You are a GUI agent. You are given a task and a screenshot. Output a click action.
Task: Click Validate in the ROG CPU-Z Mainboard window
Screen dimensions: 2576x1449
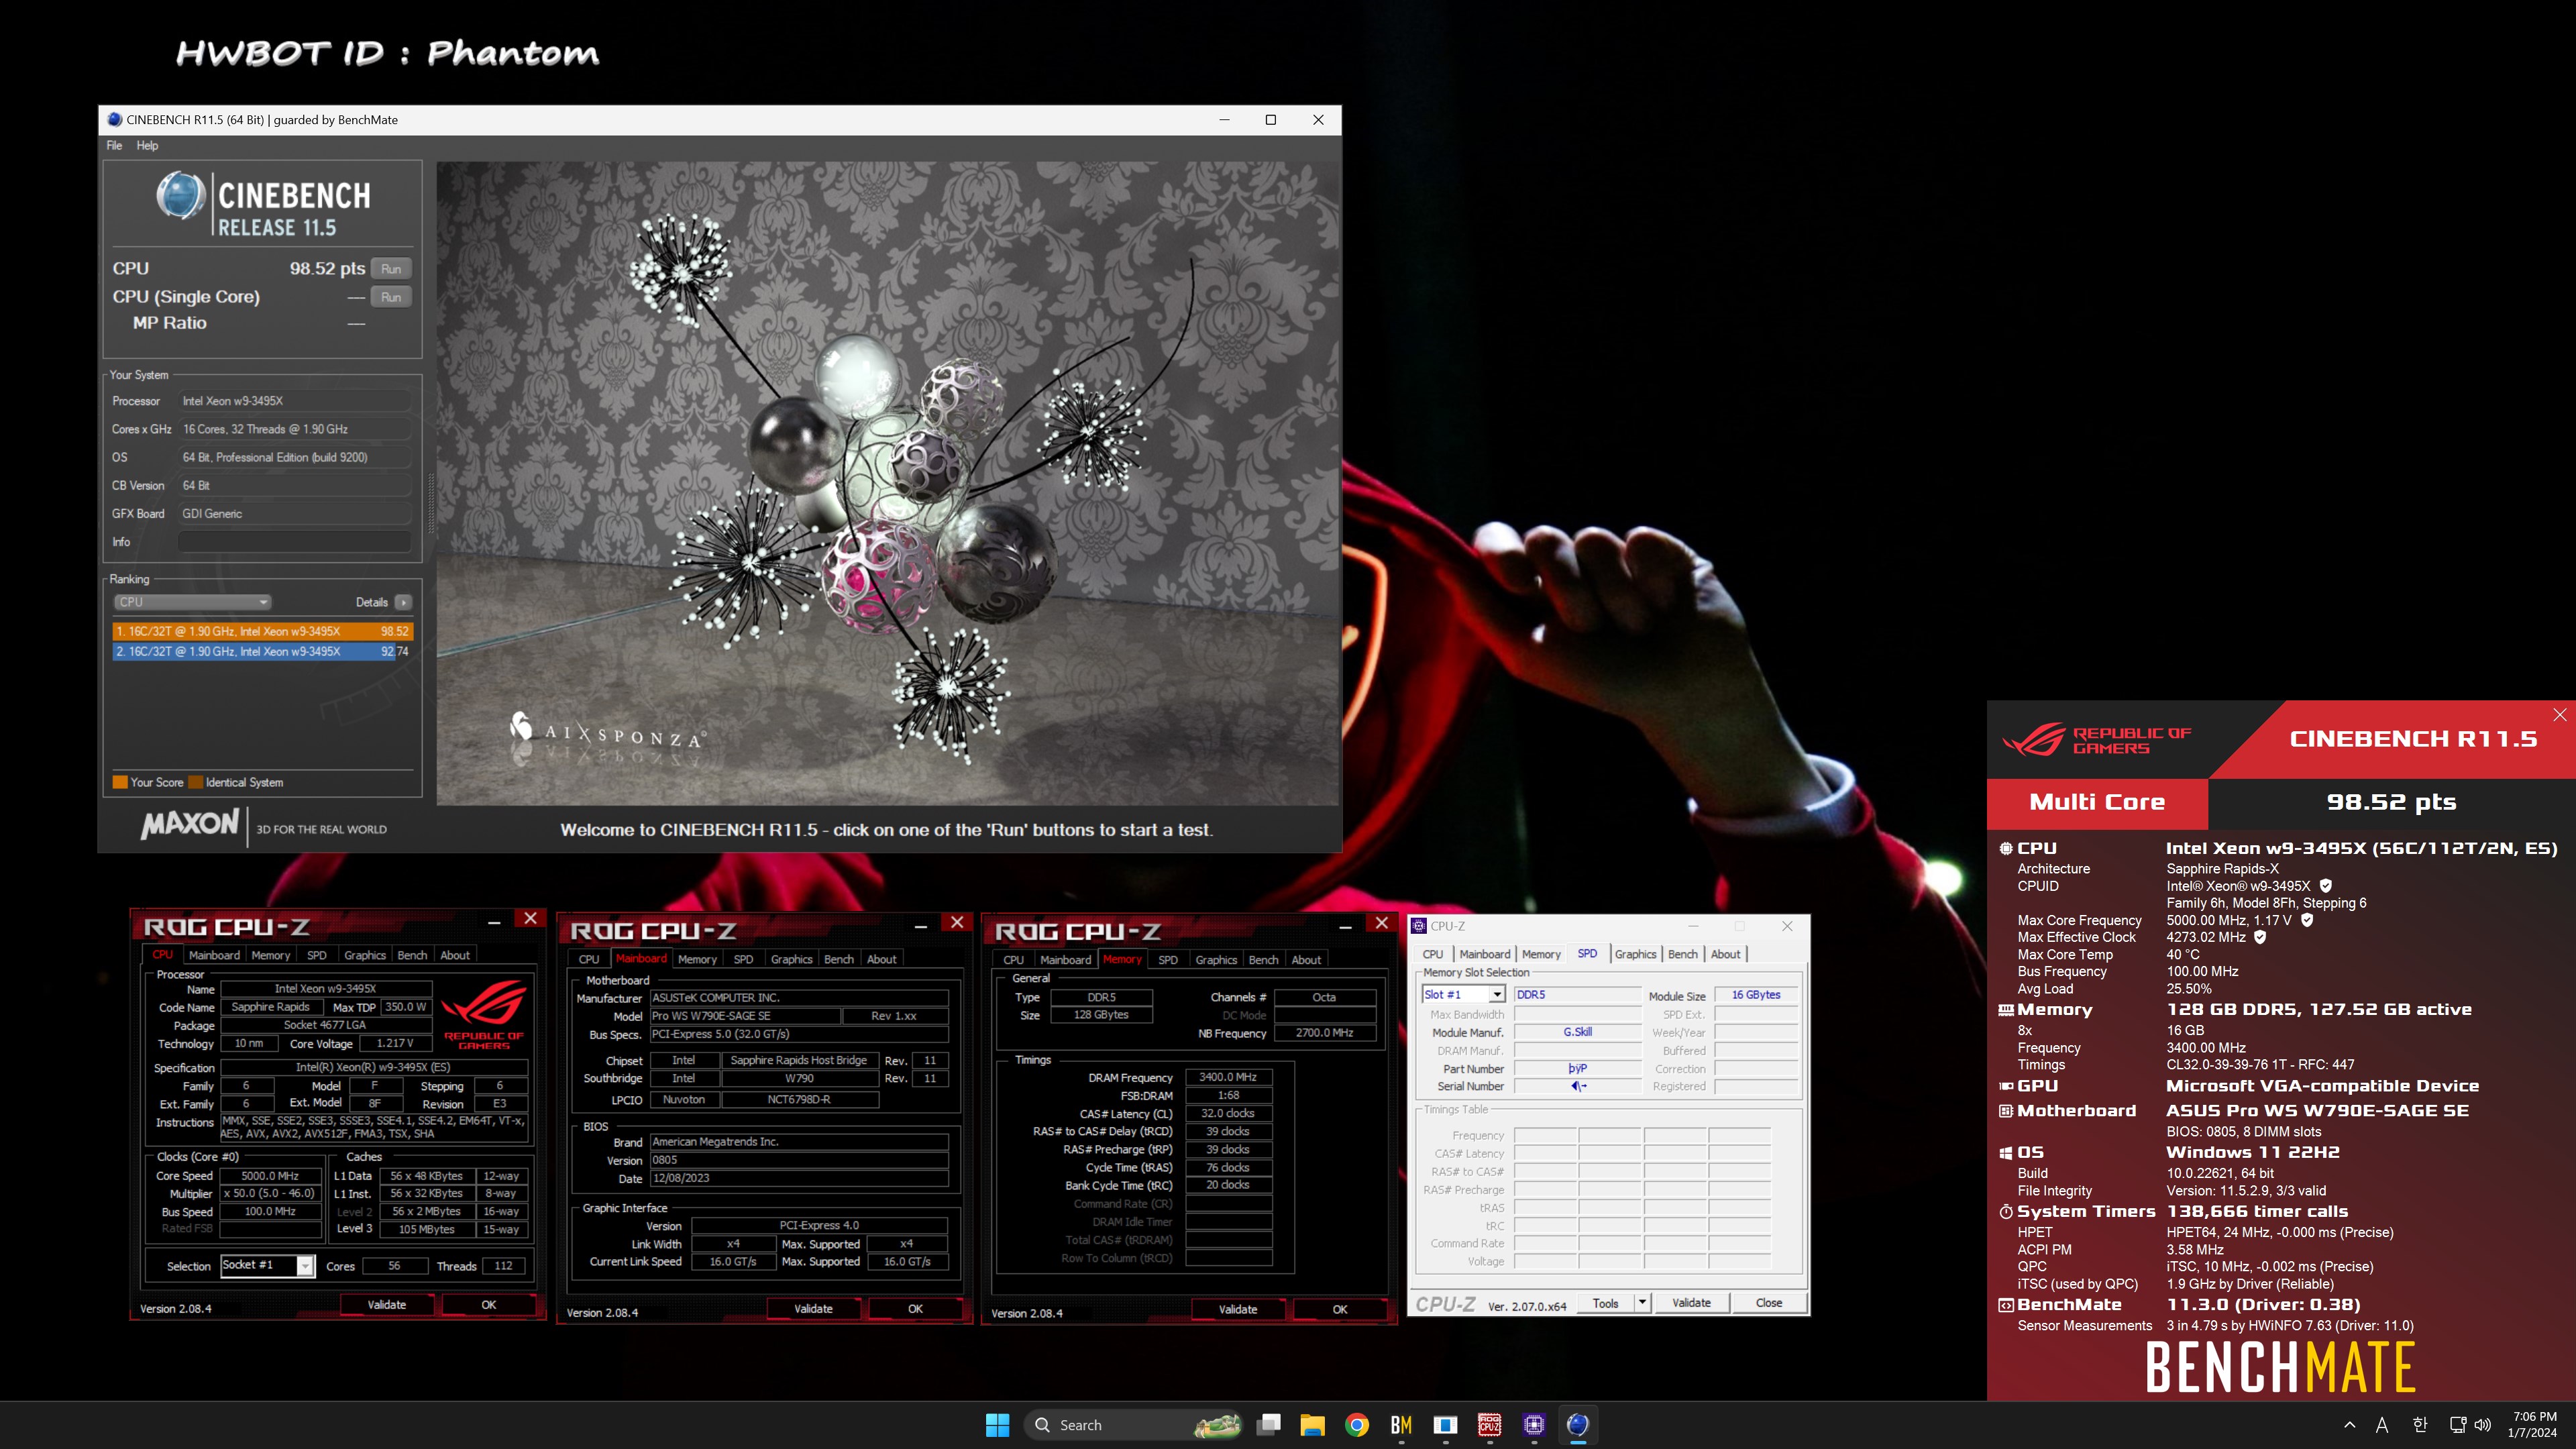click(813, 1309)
